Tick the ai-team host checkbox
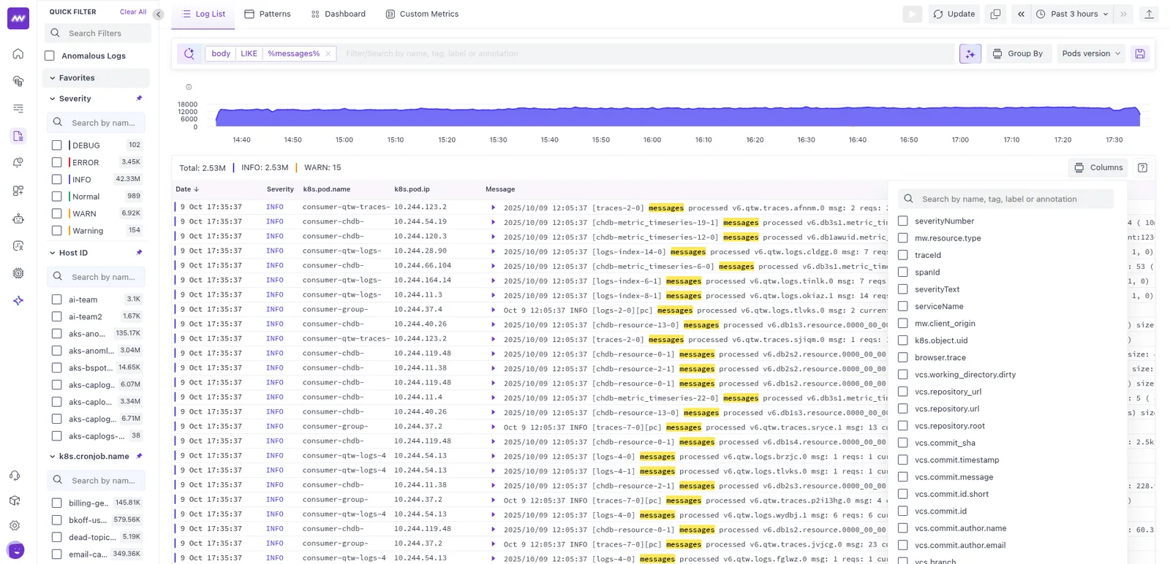Image resolution: width=1170 pixels, height=564 pixels. tap(57, 300)
